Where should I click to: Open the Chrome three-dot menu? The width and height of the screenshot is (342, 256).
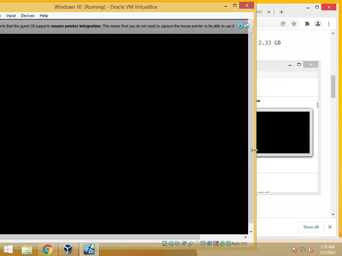pyautogui.click(x=329, y=24)
